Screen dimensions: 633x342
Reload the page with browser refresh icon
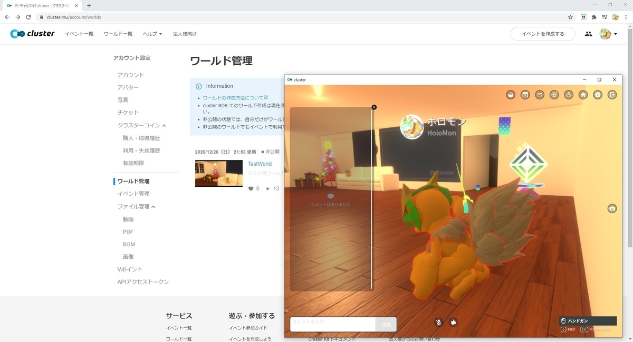pyautogui.click(x=28, y=17)
